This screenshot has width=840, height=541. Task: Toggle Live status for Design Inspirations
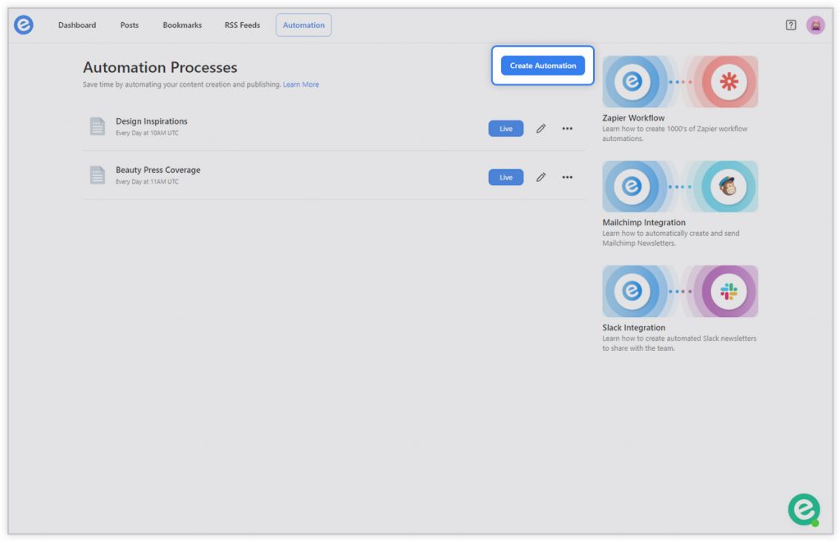[505, 129]
